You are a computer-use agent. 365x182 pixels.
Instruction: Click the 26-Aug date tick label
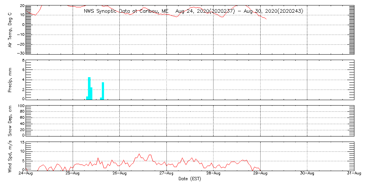[119, 174]
